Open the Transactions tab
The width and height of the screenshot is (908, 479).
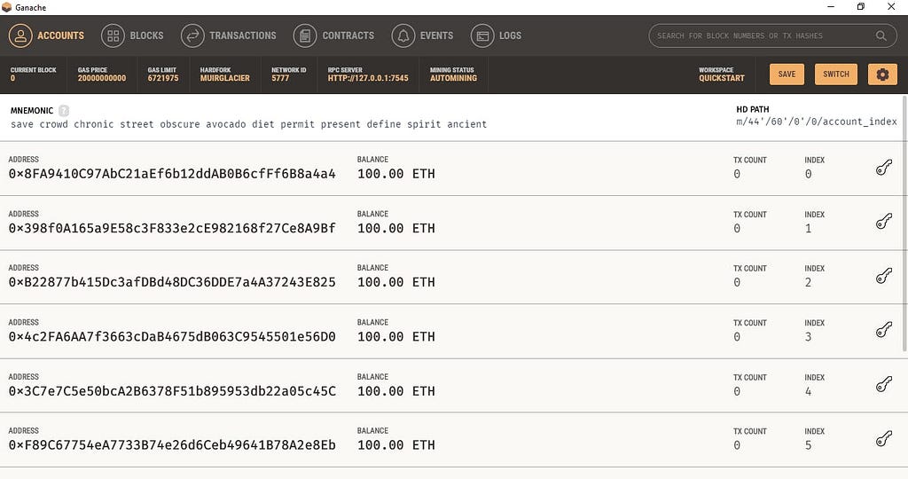point(229,35)
